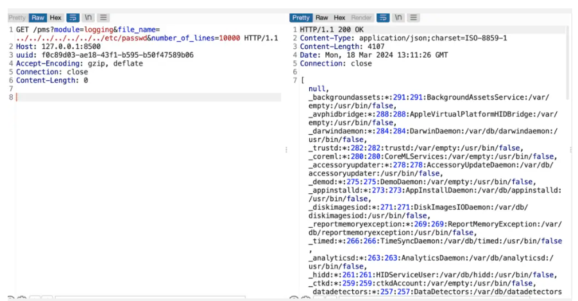Toggle word wrap icon in request pane
Image resolution: width=578 pixels, height=301 pixels.
coord(73,17)
